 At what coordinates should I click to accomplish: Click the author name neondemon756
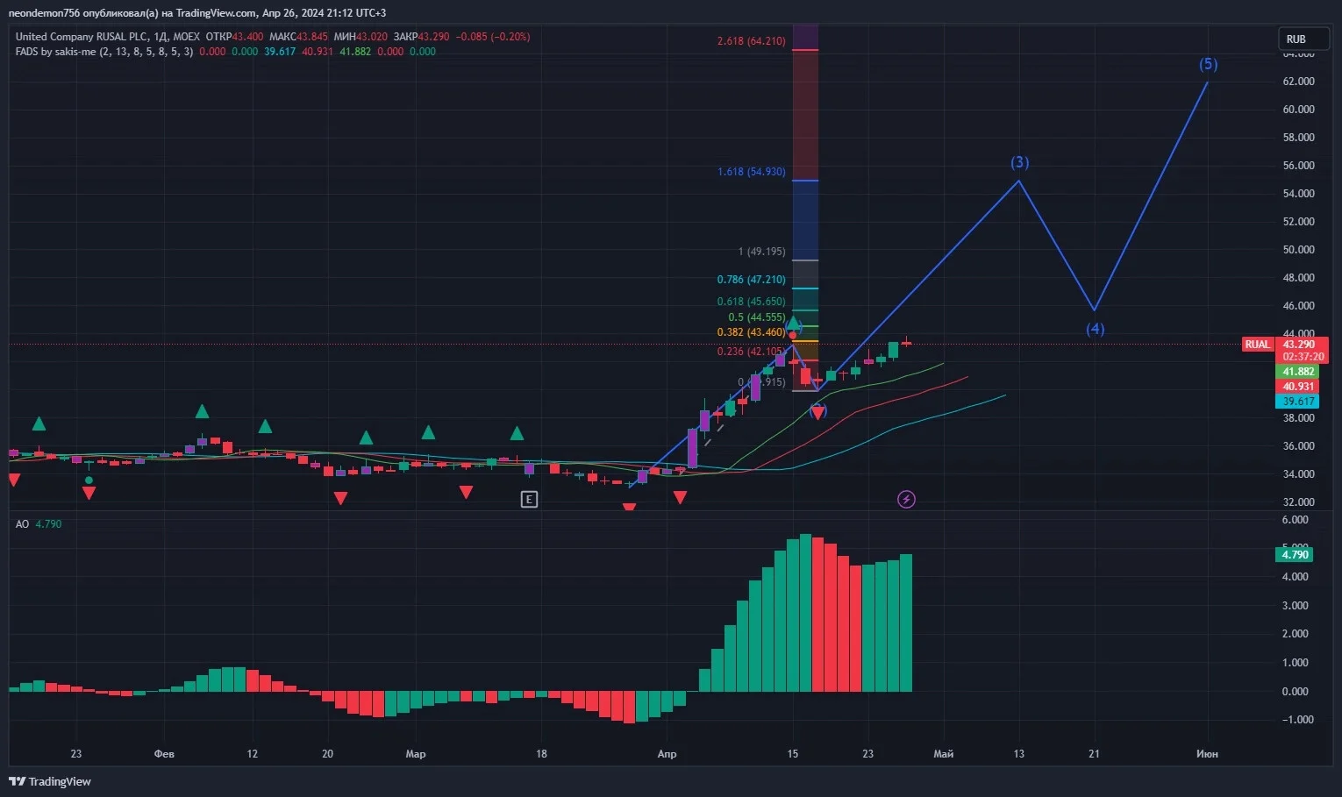tap(44, 13)
